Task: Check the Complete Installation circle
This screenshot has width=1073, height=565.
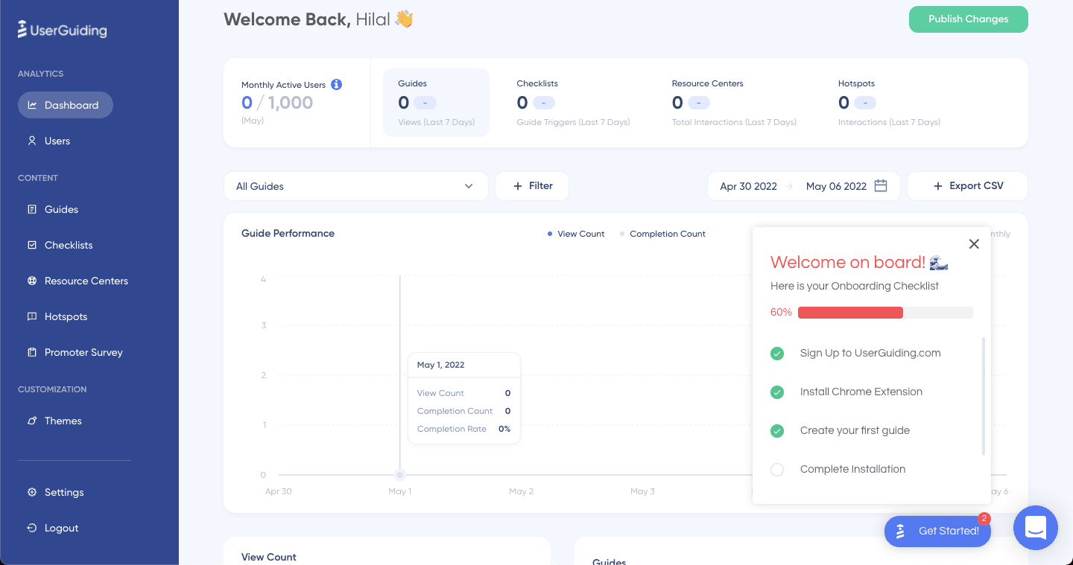Action: [777, 470]
